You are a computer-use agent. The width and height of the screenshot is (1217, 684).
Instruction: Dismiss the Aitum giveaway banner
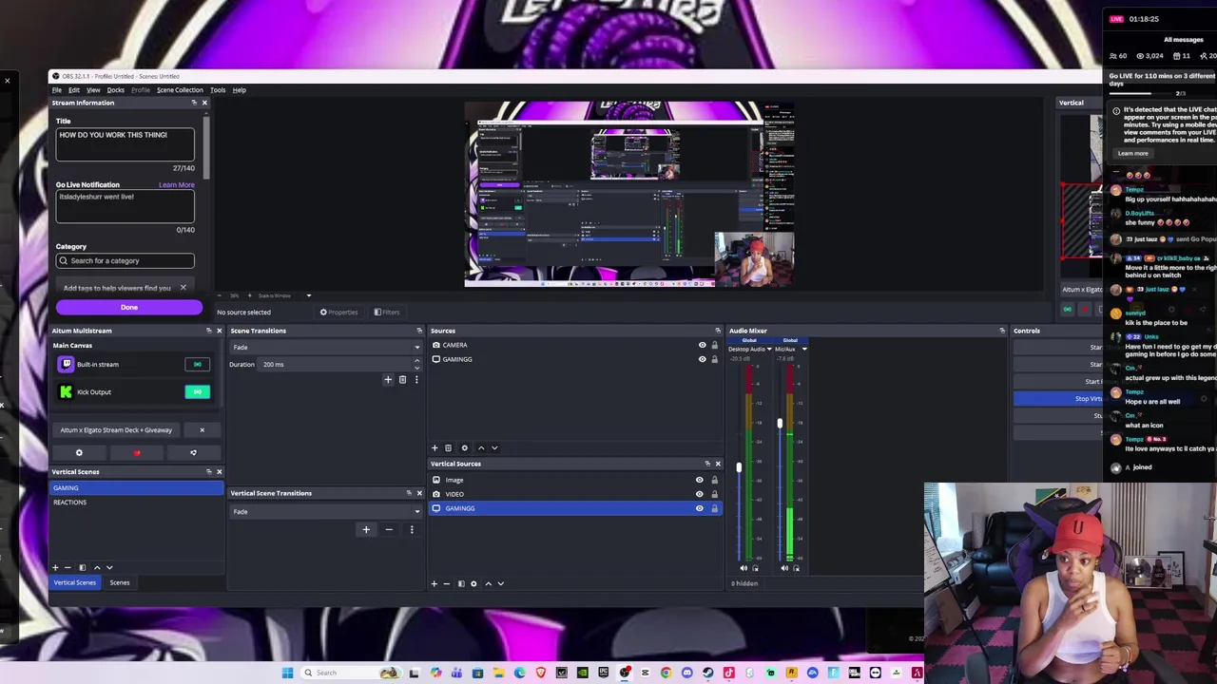coord(202,430)
